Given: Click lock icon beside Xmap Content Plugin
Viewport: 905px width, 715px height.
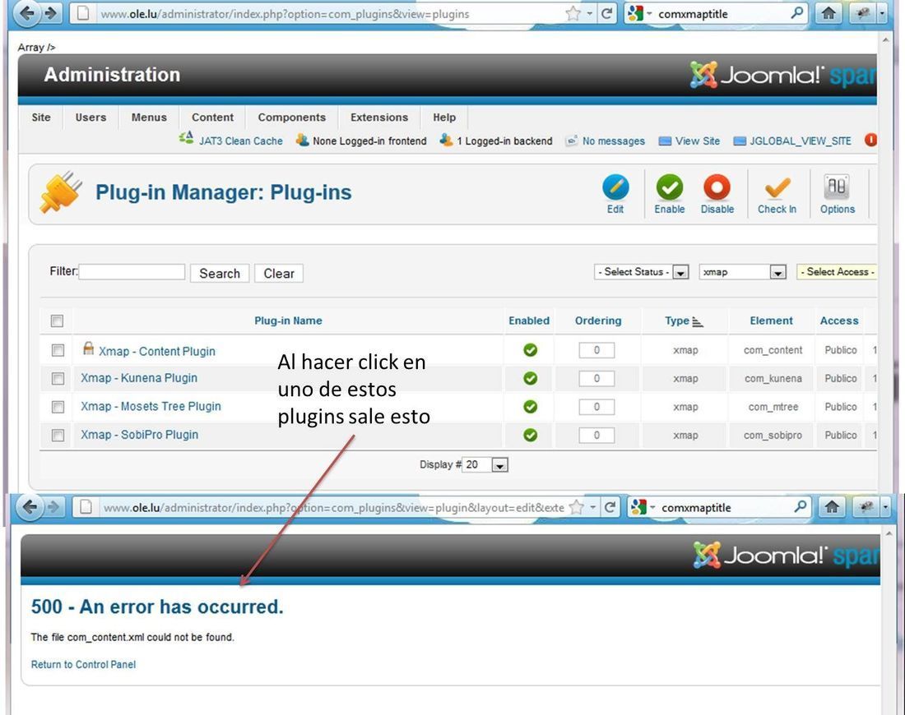Looking at the screenshot, I should click(x=88, y=348).
